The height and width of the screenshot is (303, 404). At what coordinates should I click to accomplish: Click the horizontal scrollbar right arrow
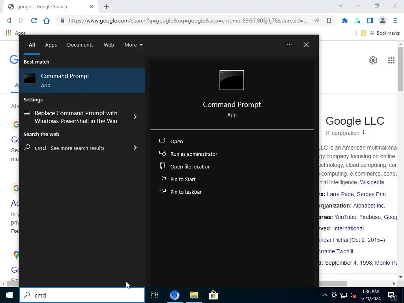coord(394,284)
